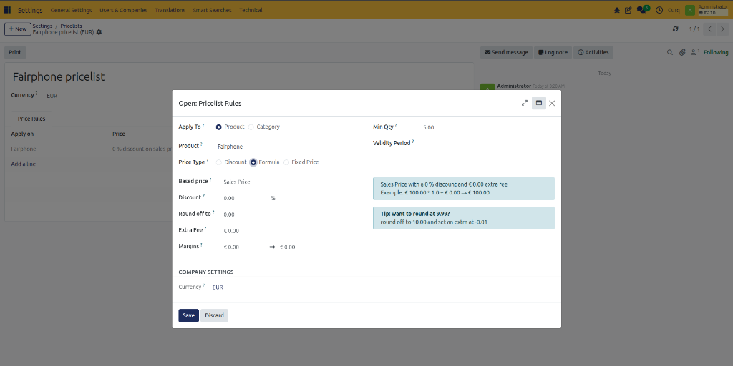This screenshot has height=366, width=733.
Task: Click Add a line in price rules
Action: click(x=24, y=164)
